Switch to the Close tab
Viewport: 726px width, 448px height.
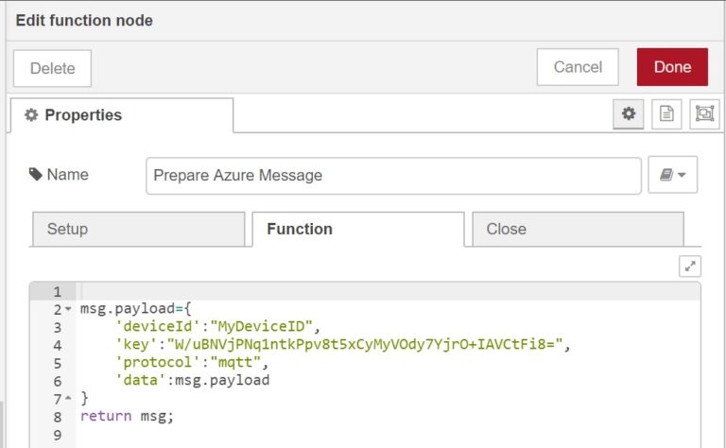point(577,229)
